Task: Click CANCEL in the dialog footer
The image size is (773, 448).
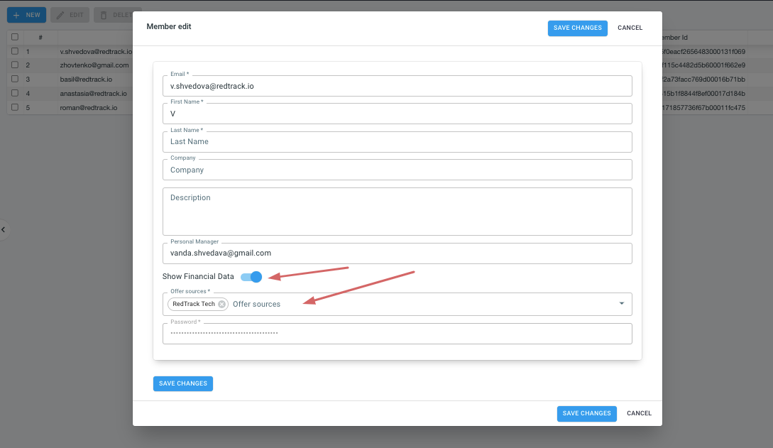Action: (x=639, y=413)
